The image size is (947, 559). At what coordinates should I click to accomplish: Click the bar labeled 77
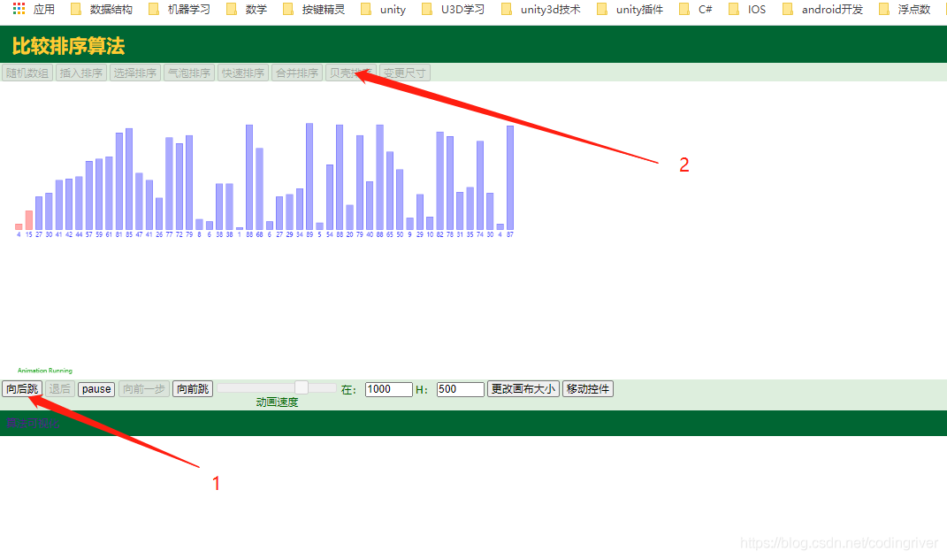click(x=169, y=184)
